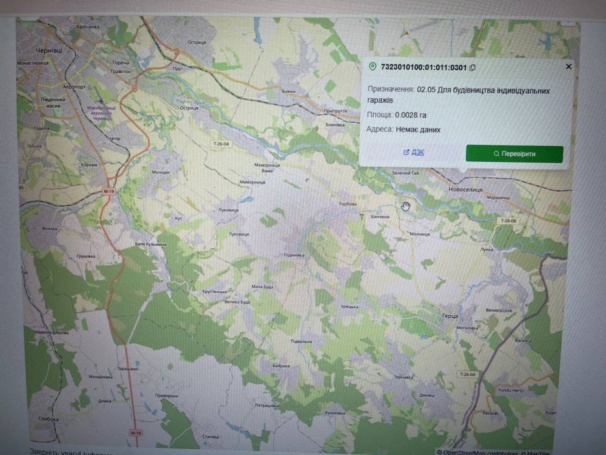The width and height of the screenshot is (606, 455).
Task: Click the Молниця village label
Action: (420, 234)
